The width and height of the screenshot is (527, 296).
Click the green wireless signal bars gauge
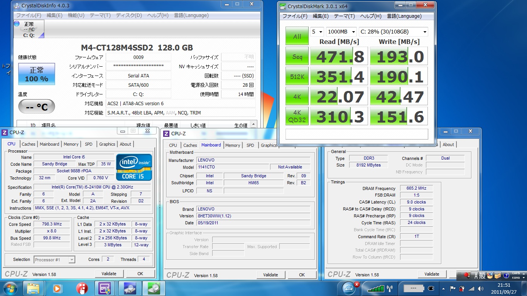376,288
